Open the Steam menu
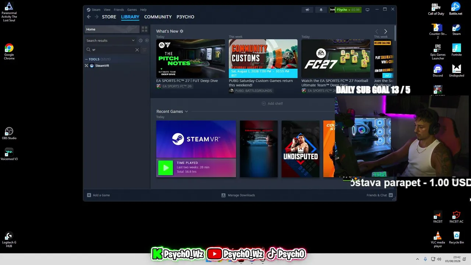The image size is (471, 265). (x=96, y=10)
